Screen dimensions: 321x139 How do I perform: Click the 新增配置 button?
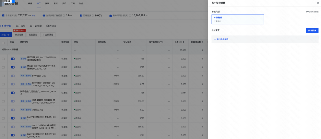(312, 30)
